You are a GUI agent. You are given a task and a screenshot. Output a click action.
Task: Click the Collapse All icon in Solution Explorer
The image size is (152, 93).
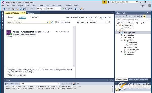click(x=135, y=16)
